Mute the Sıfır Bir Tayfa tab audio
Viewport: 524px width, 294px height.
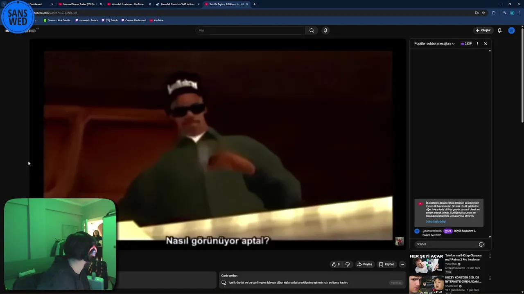[x=242, y=4]
